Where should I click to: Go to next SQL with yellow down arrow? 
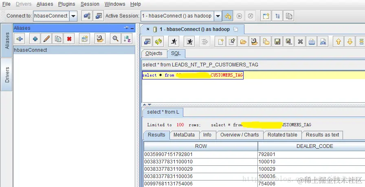pyautogui.click(x=350, y=42)
